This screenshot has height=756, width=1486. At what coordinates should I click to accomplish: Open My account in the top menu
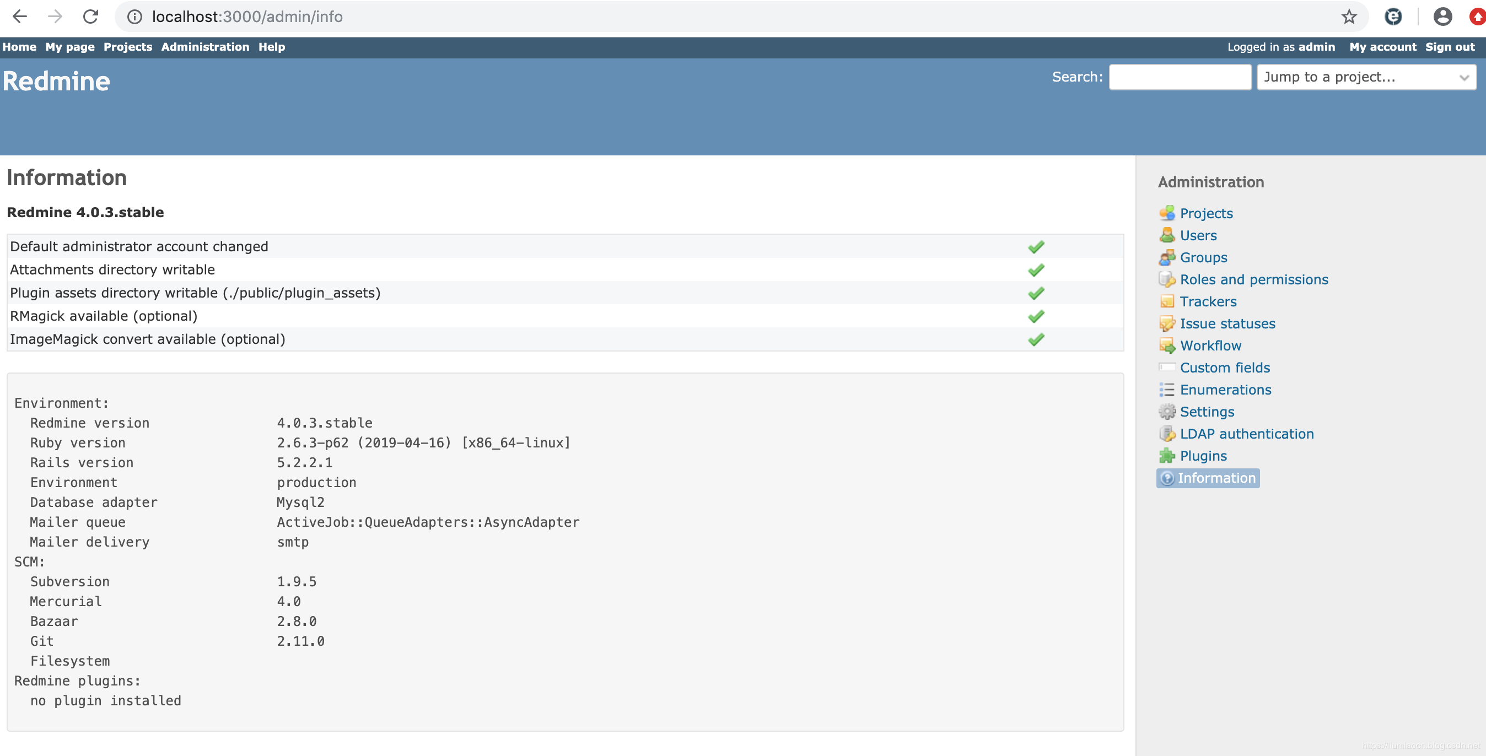coord(1382,47)
